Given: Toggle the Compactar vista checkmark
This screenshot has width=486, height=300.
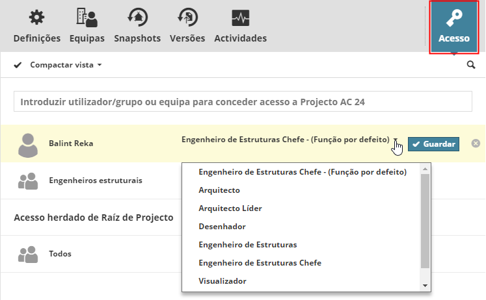Looking at the screenshot, I should (18, 65).
